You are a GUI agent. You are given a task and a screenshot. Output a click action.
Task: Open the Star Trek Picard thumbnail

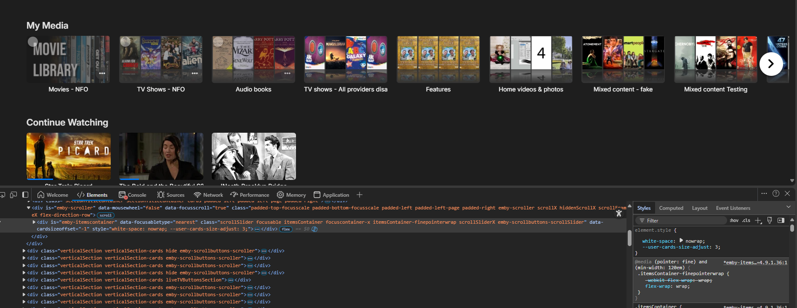point(69,156)
